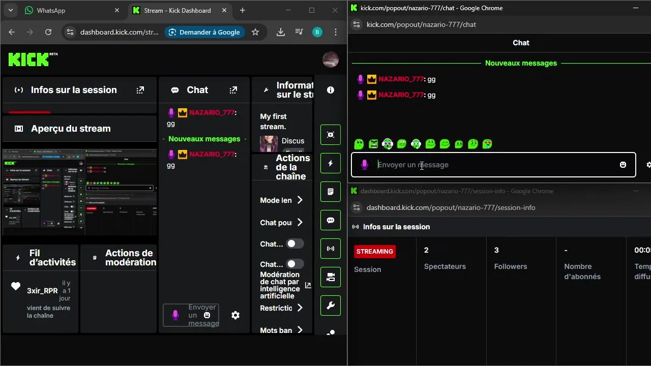Expand the Mots ban option
The width and height of the screenshot is (651, 366).
click(x=281, y=330)
